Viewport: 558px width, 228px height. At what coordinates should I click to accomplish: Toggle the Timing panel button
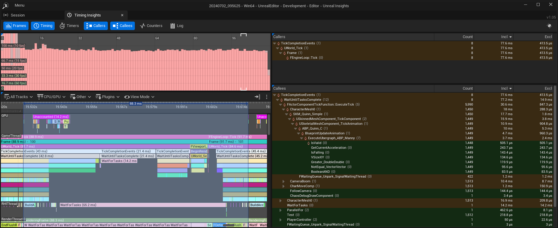pyautogui.click(x=43, y=26)
